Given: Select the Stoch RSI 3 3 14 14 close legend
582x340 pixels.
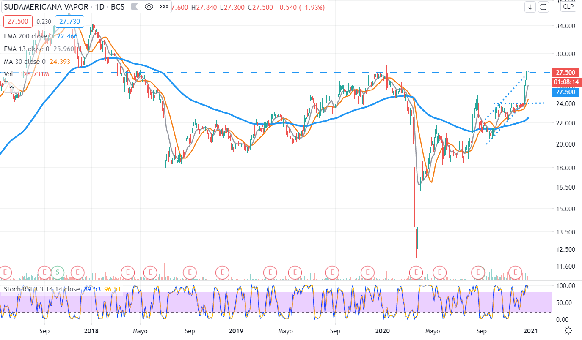Looking at the screenshot, I should pos(42,289).
